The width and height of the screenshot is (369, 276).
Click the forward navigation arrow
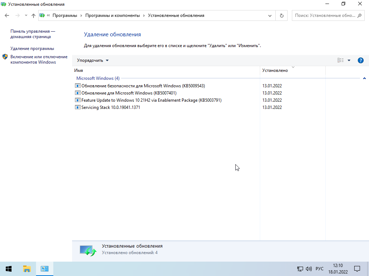[x=17, y=15]
